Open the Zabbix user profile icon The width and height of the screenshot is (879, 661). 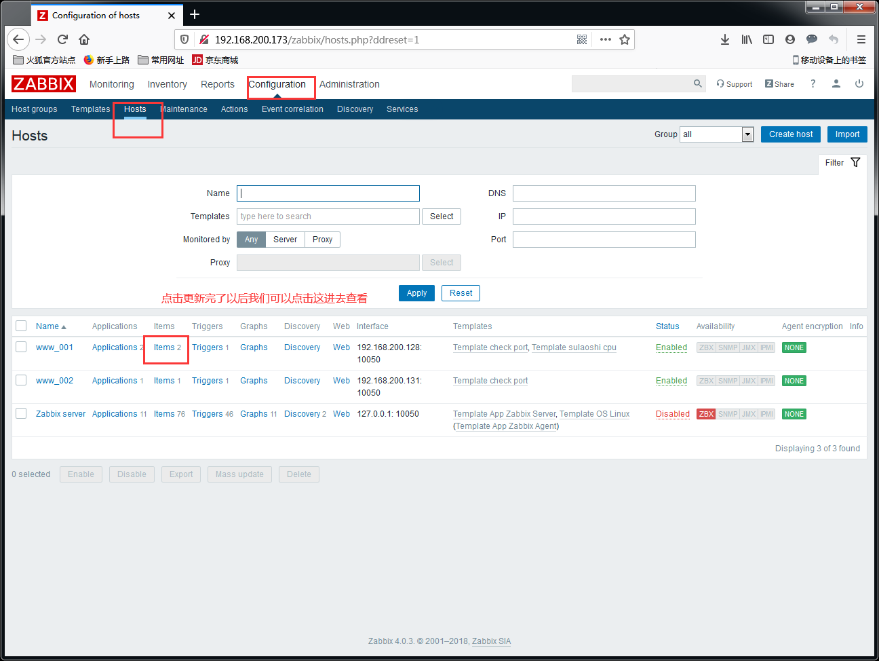click(836, 83)
